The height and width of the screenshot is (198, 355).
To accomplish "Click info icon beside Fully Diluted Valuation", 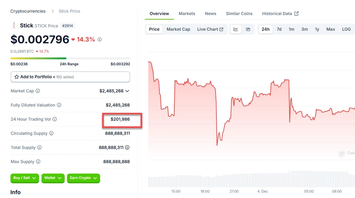I will [59, 105].
